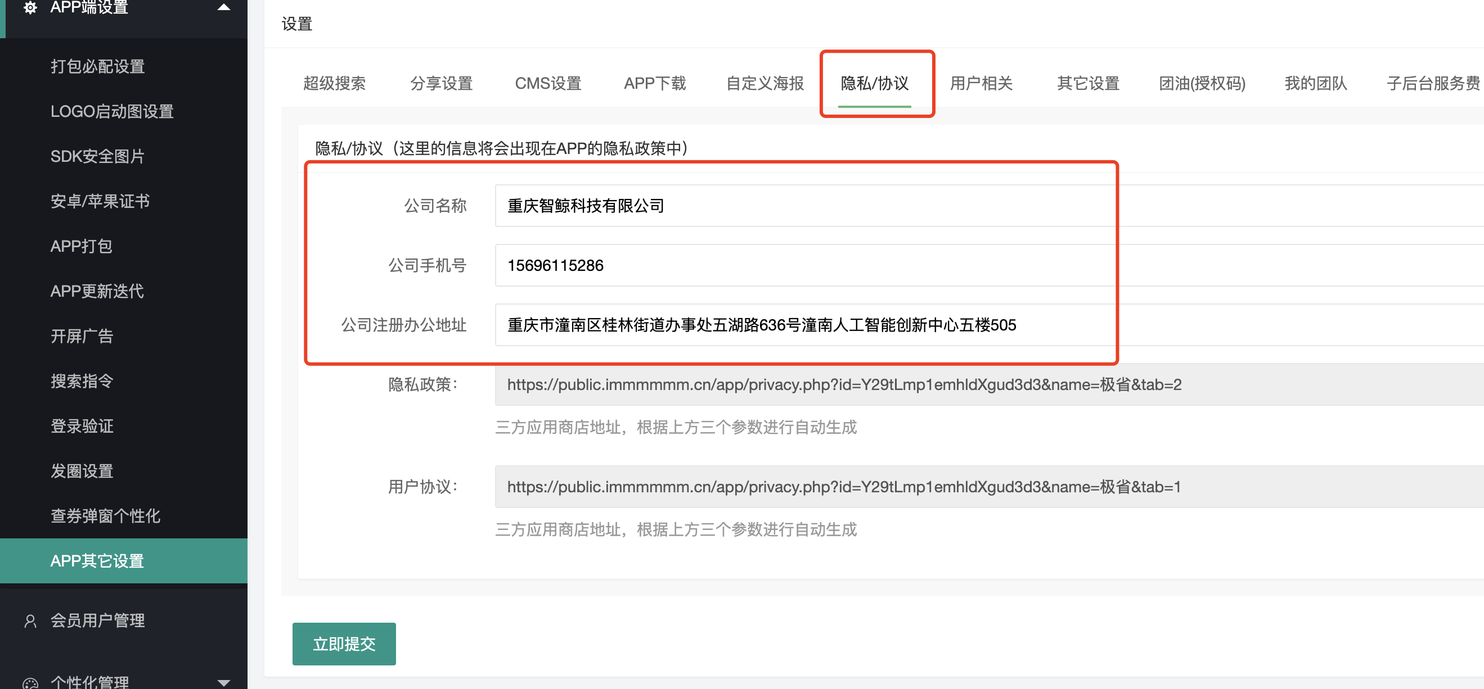This screenshot has width=1484, height=689.
Task: Switch to 团油(授权码) tab
Action: [x=1202, y=84]
